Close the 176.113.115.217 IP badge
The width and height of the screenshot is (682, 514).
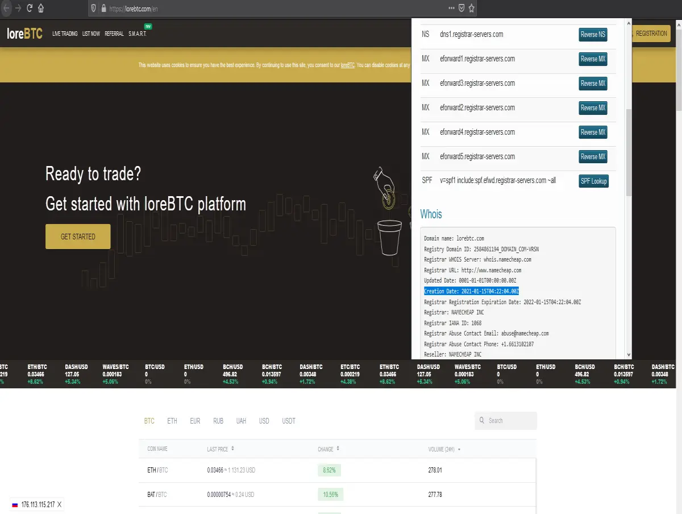coord(60,505)
